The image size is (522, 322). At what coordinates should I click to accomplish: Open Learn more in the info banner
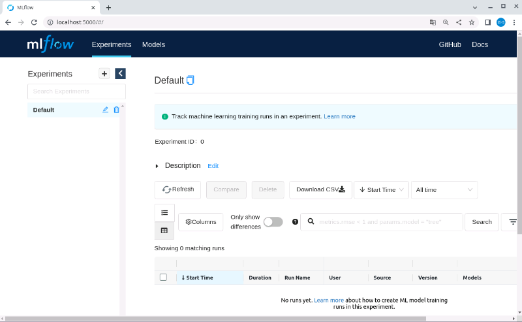339,116
